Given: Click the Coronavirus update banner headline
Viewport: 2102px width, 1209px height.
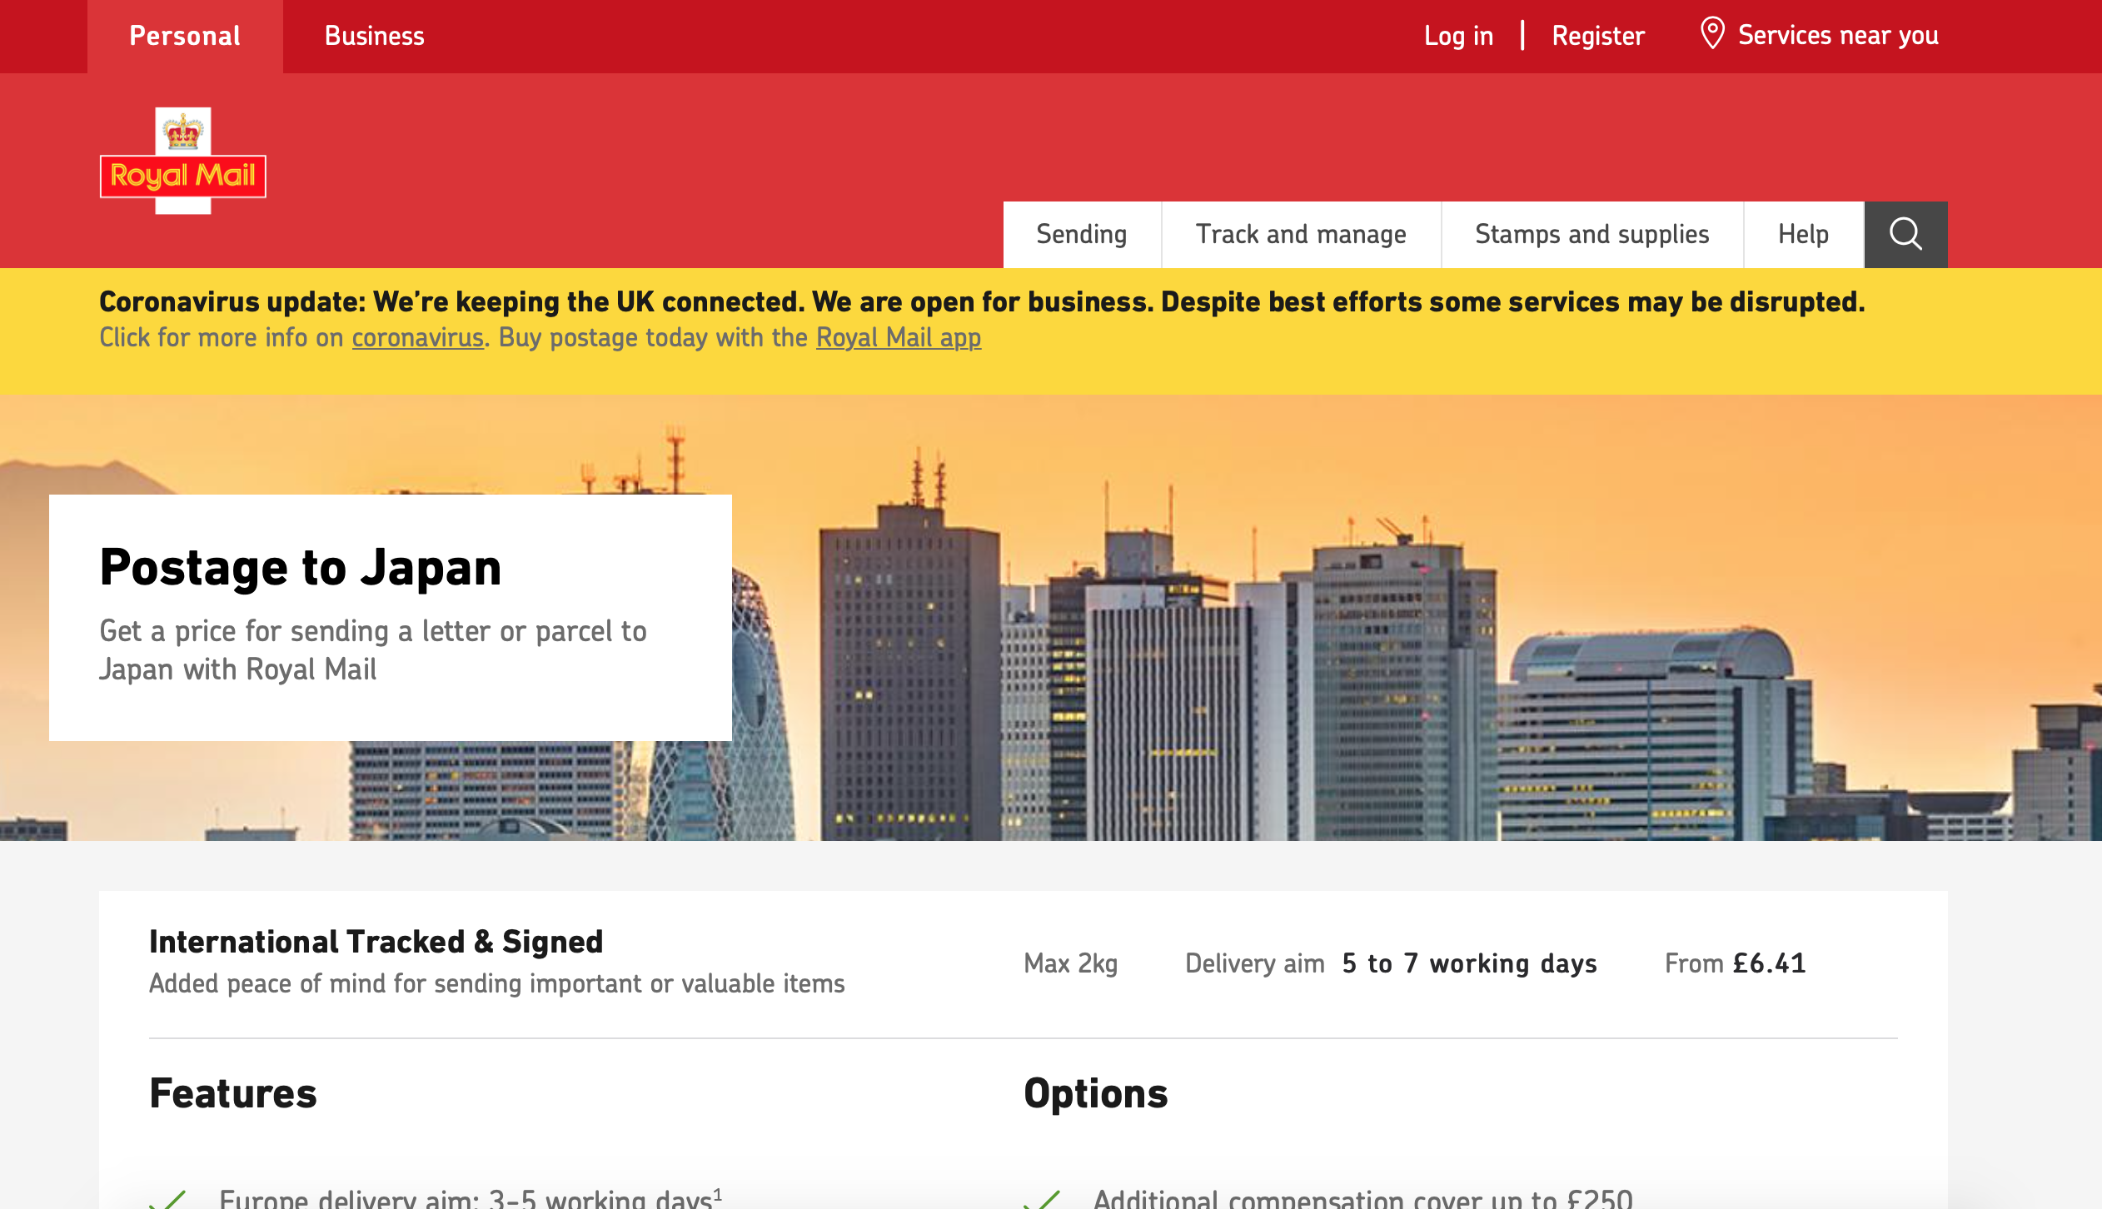Looking at the screenshot, I should [x=983, y=301].
